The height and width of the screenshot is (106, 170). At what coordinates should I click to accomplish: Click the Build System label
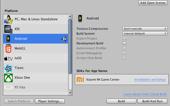(x=85, y=34)
